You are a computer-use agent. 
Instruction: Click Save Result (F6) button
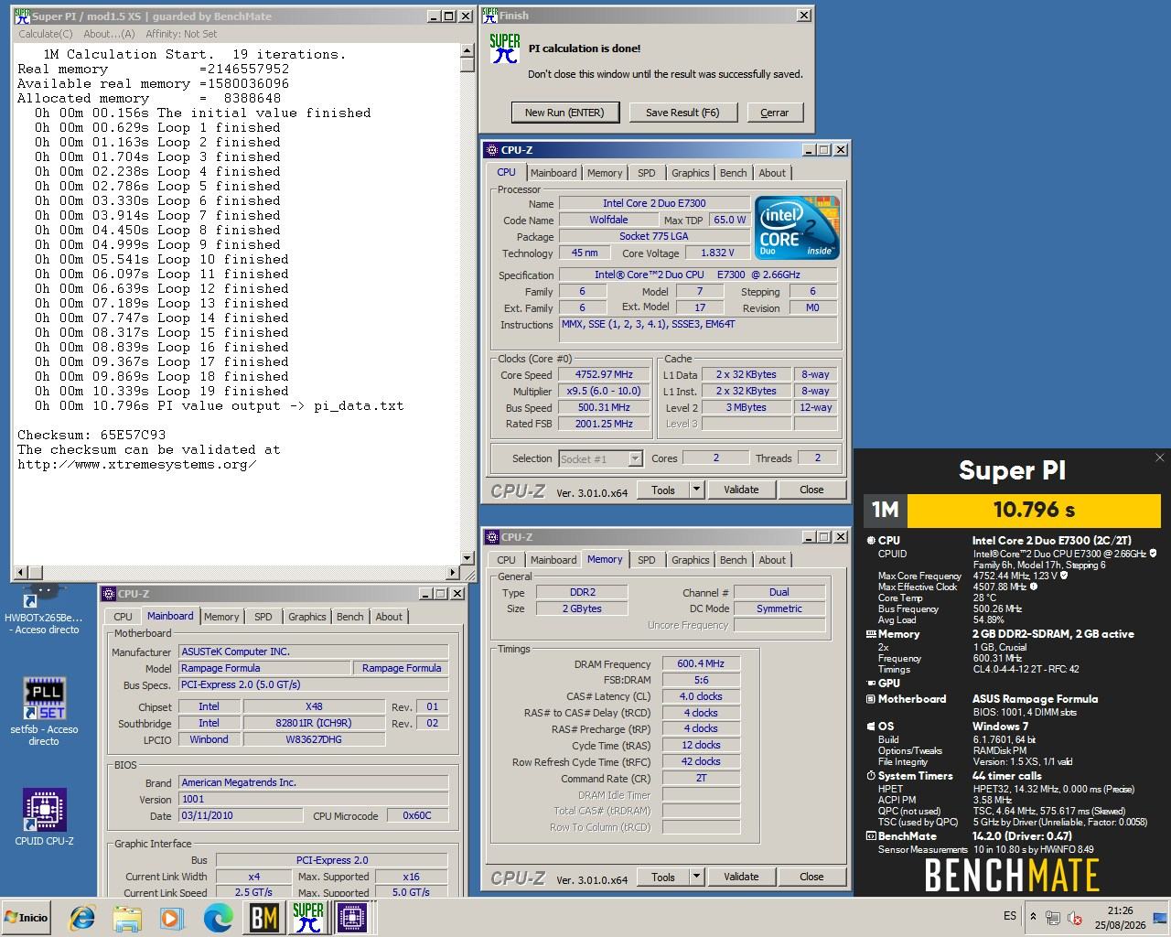682,113
